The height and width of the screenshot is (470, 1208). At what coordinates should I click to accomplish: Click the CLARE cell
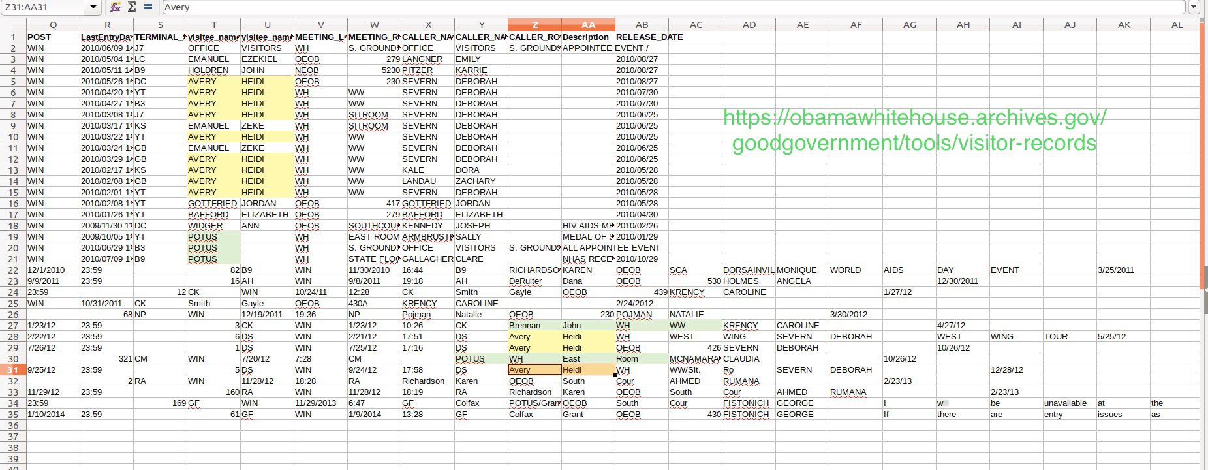click(481, 258)
